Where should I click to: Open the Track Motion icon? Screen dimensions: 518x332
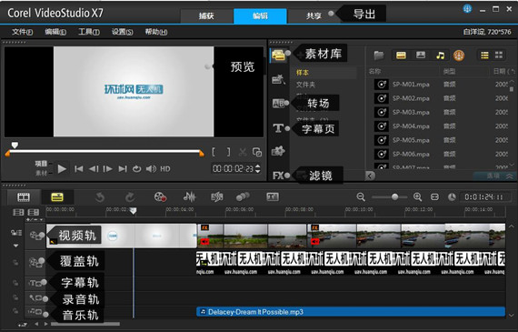click(x=243, y=197)
